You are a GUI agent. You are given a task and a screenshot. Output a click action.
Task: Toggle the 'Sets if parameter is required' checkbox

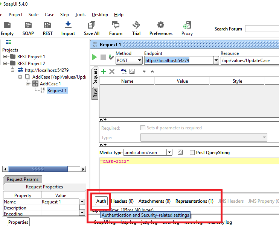143,128
